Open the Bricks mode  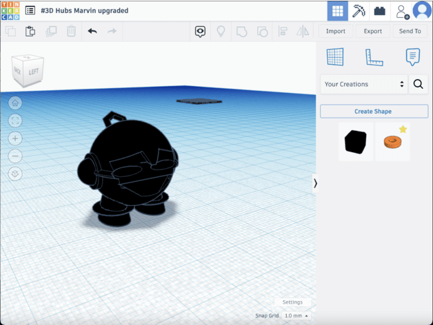coord(380,11)
